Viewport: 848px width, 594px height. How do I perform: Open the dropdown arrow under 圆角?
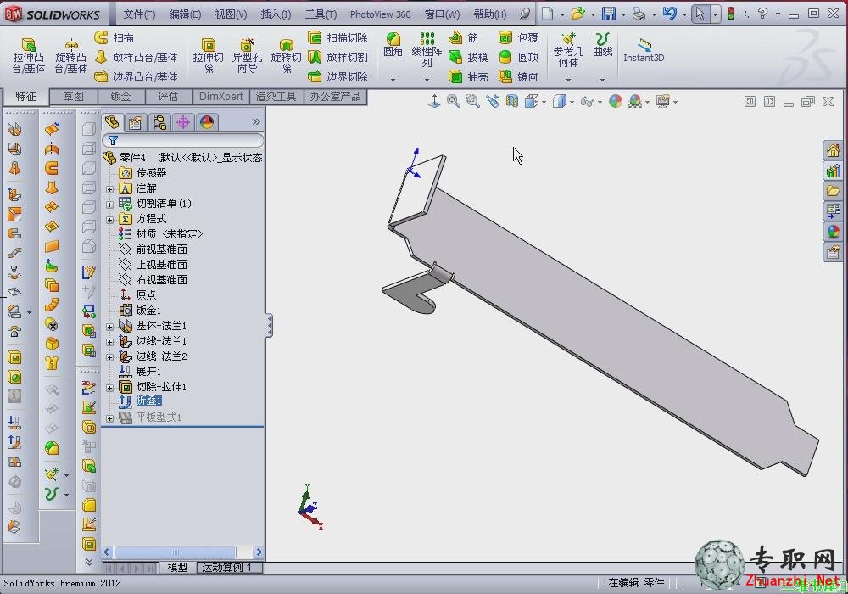click(x=393, y=80)
